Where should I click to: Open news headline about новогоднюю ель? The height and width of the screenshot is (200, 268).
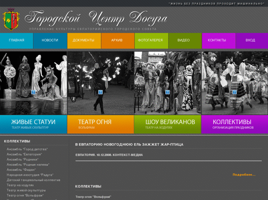(129, 145)
